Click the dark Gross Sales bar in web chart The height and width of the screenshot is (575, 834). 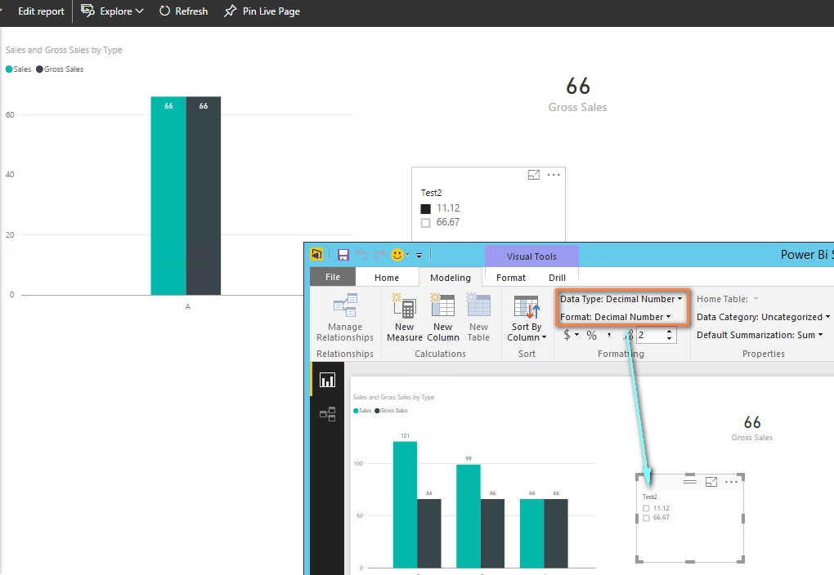(x=203, y=195)
